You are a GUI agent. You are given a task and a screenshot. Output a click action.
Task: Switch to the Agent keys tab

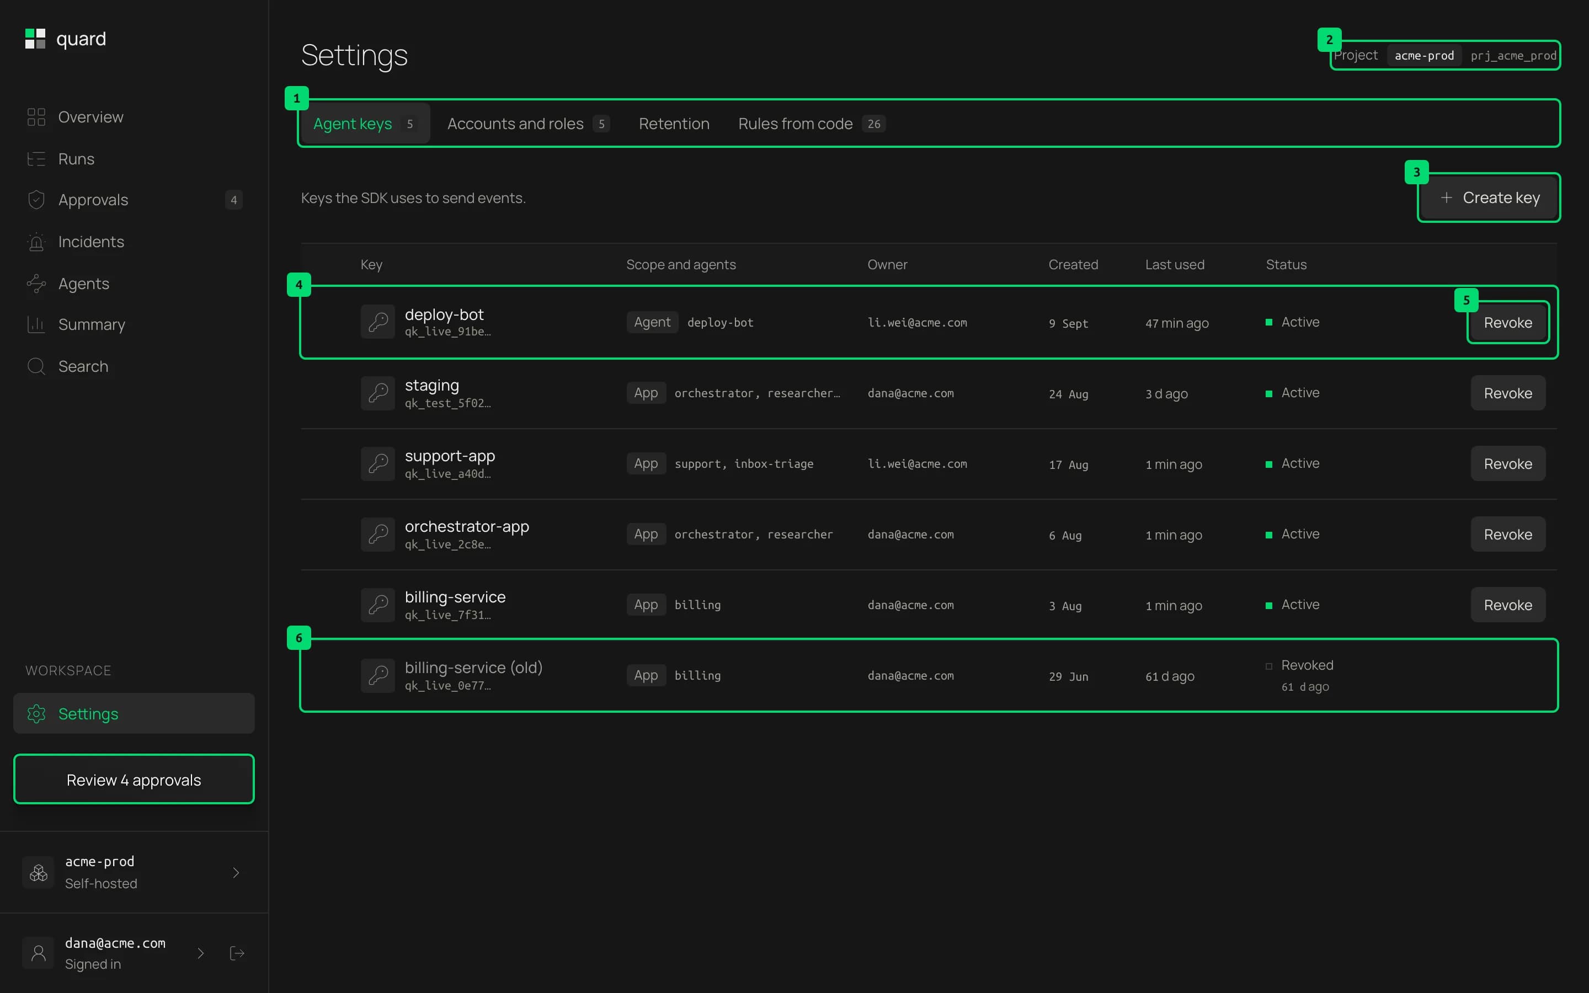365,124
